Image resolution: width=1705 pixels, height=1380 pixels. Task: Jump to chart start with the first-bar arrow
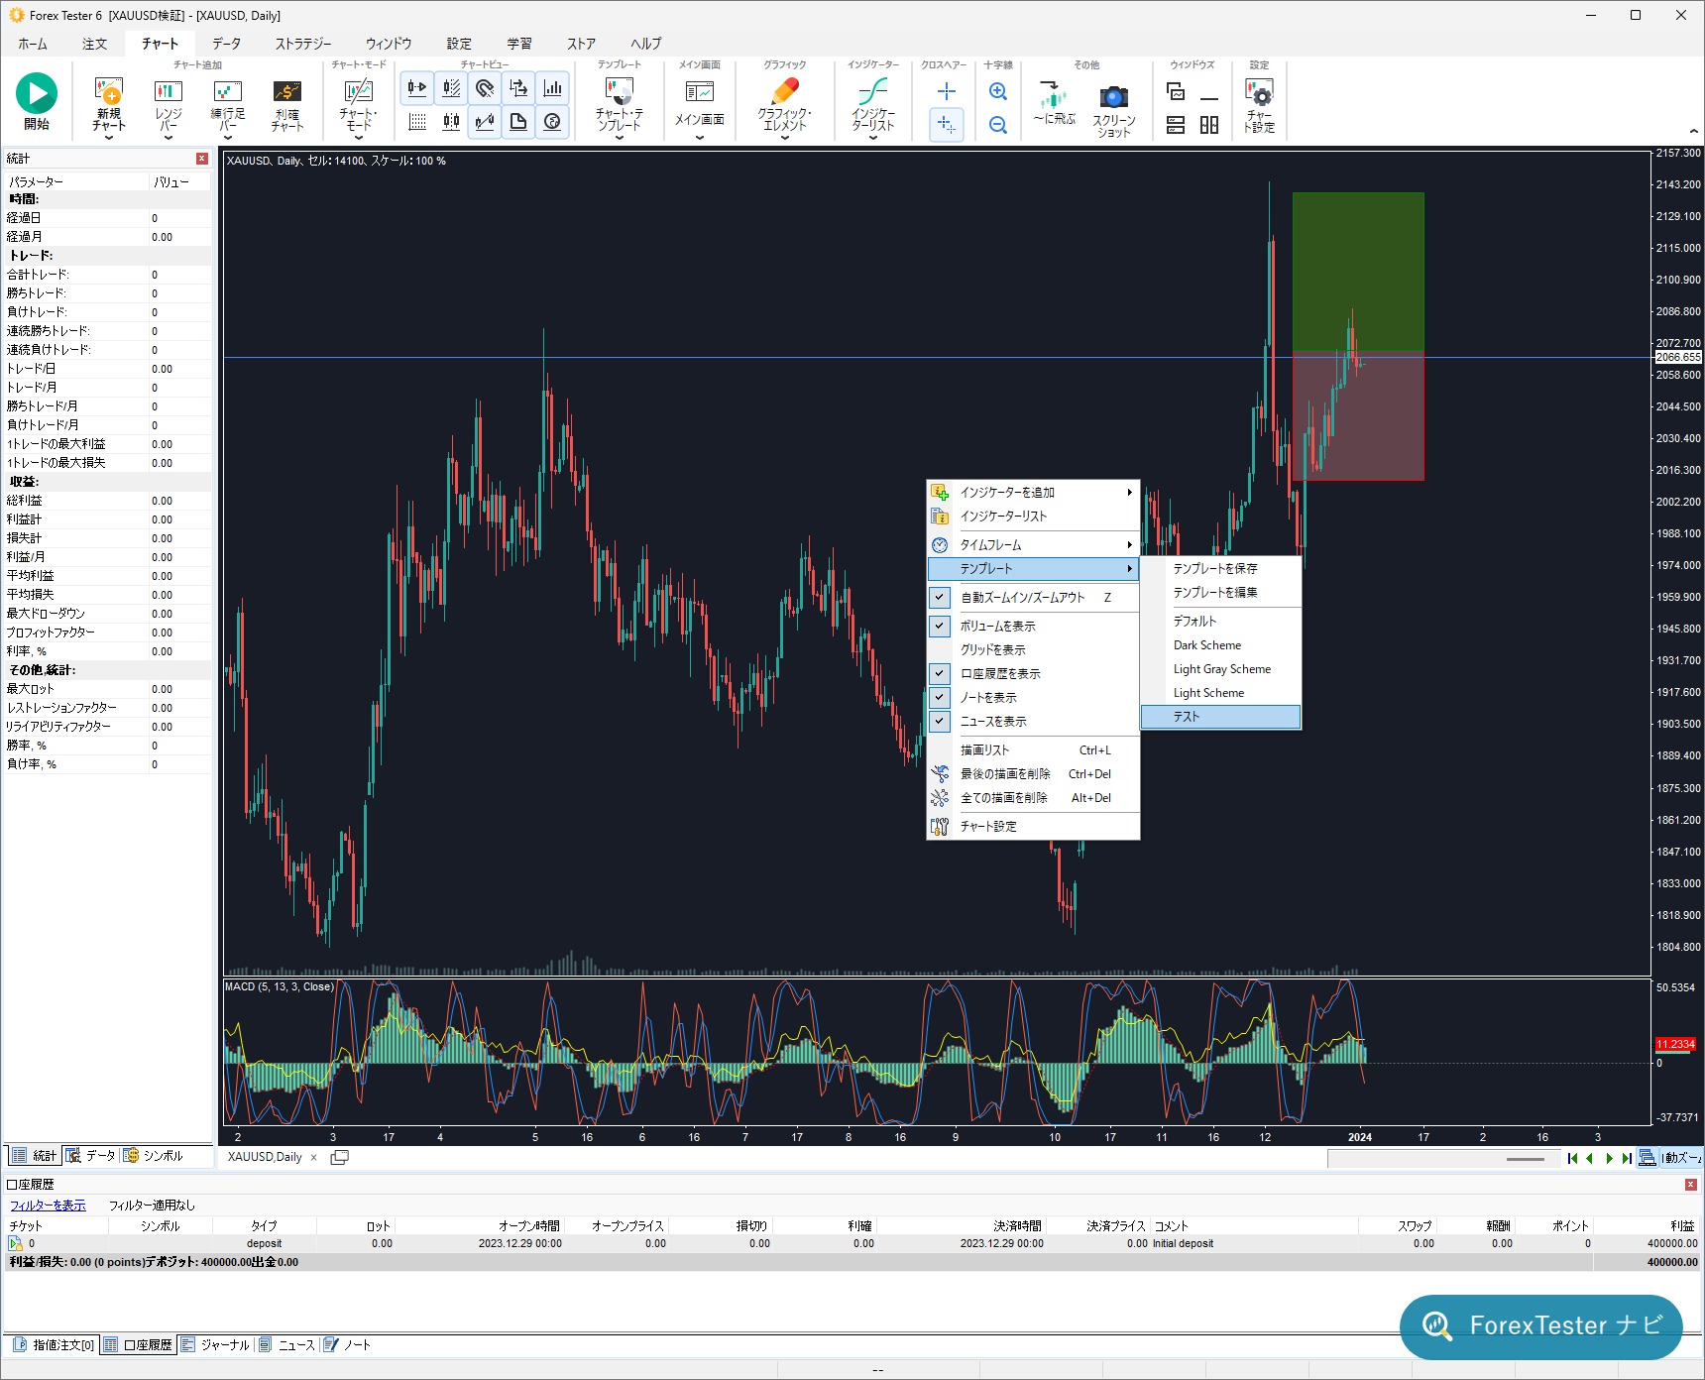coord(1572,1158)
